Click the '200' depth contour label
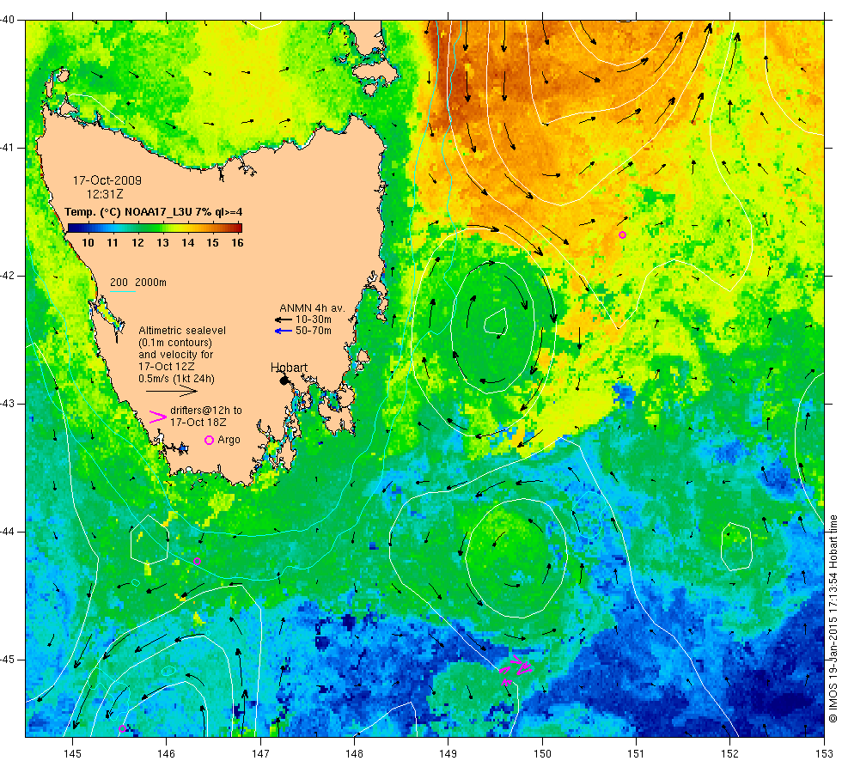The height and width of the screenshot is (773, 842). tap(119, 283)
